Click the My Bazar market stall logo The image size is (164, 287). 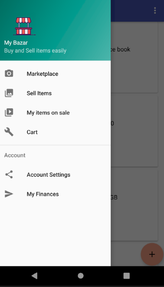click(23, 26)
